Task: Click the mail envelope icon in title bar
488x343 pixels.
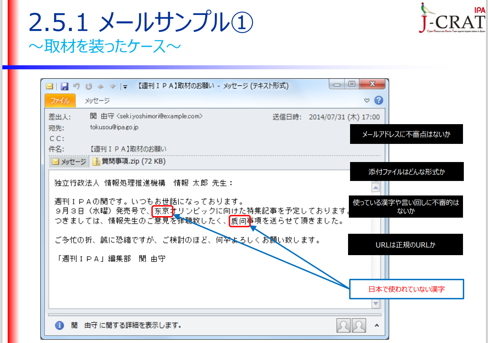Action: tap(50, 86)
